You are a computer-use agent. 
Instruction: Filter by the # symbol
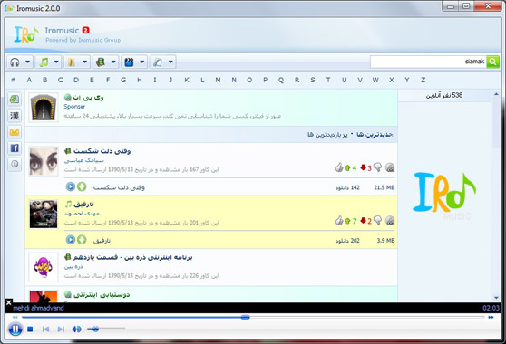(x=13, y=80)
